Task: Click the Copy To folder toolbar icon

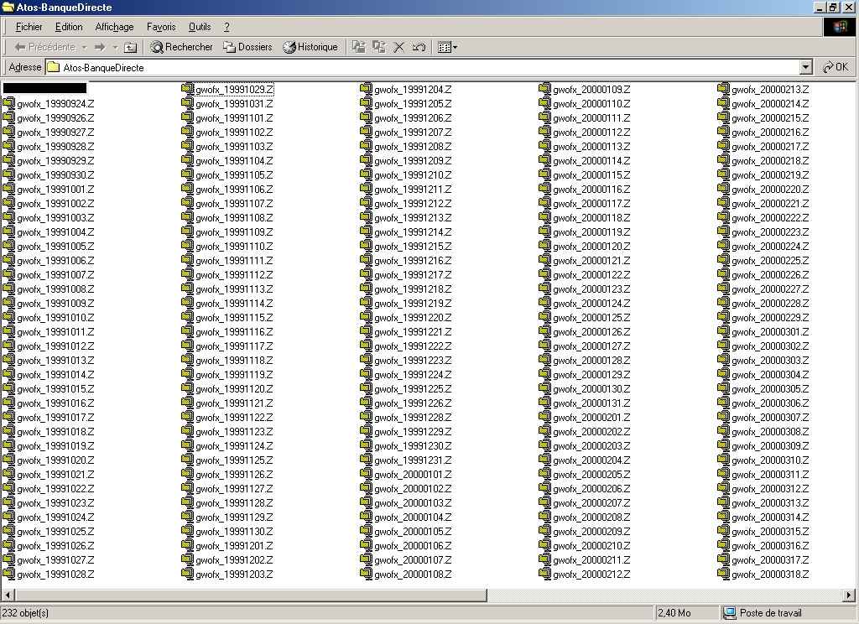Action: pyautogui.click(x=379, y=47)
